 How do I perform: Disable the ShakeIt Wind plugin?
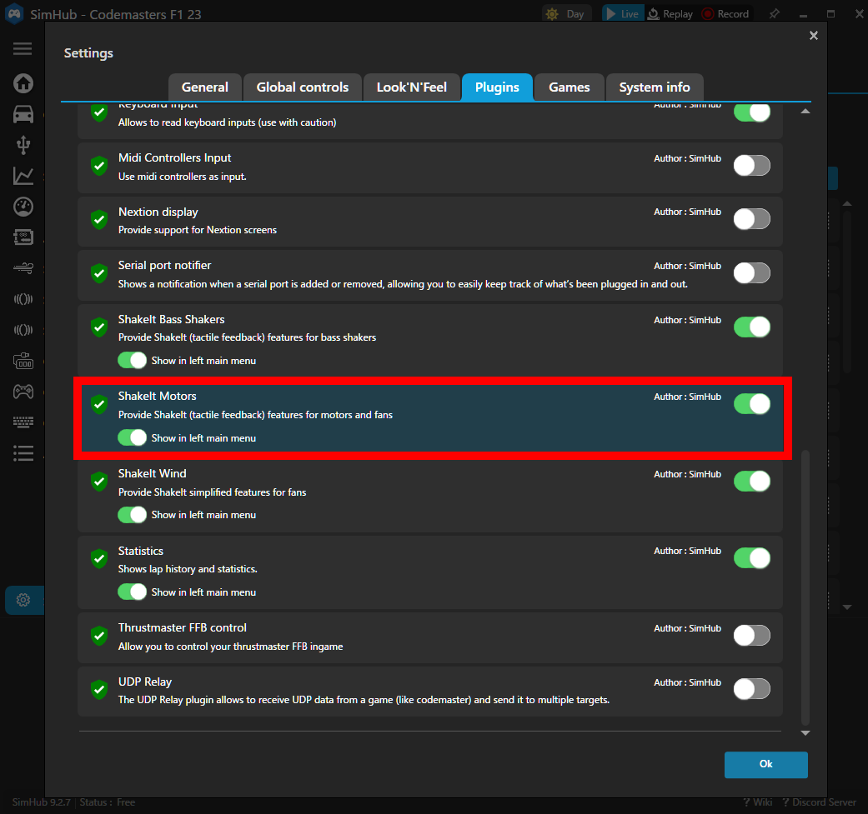(x=752, y=481)
